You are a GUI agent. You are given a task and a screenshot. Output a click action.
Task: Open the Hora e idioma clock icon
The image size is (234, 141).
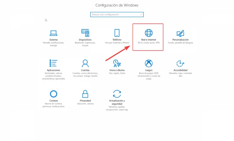[x=117, y=63]
